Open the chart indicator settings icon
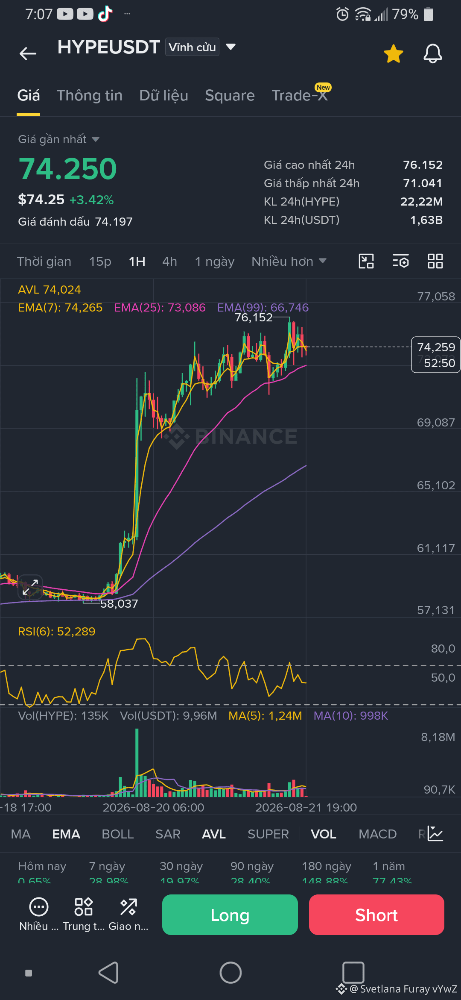This screenshot has height=1000, width=461. click(401, 261)
